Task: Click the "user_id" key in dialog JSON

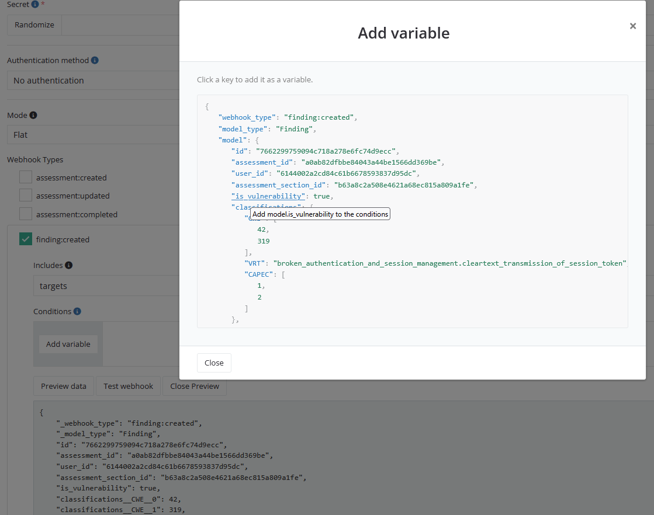Action: 250,173
